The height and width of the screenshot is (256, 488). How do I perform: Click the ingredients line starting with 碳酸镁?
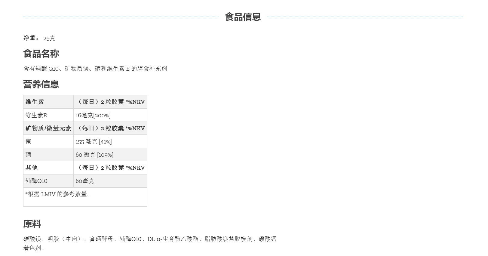click(150, 239)
